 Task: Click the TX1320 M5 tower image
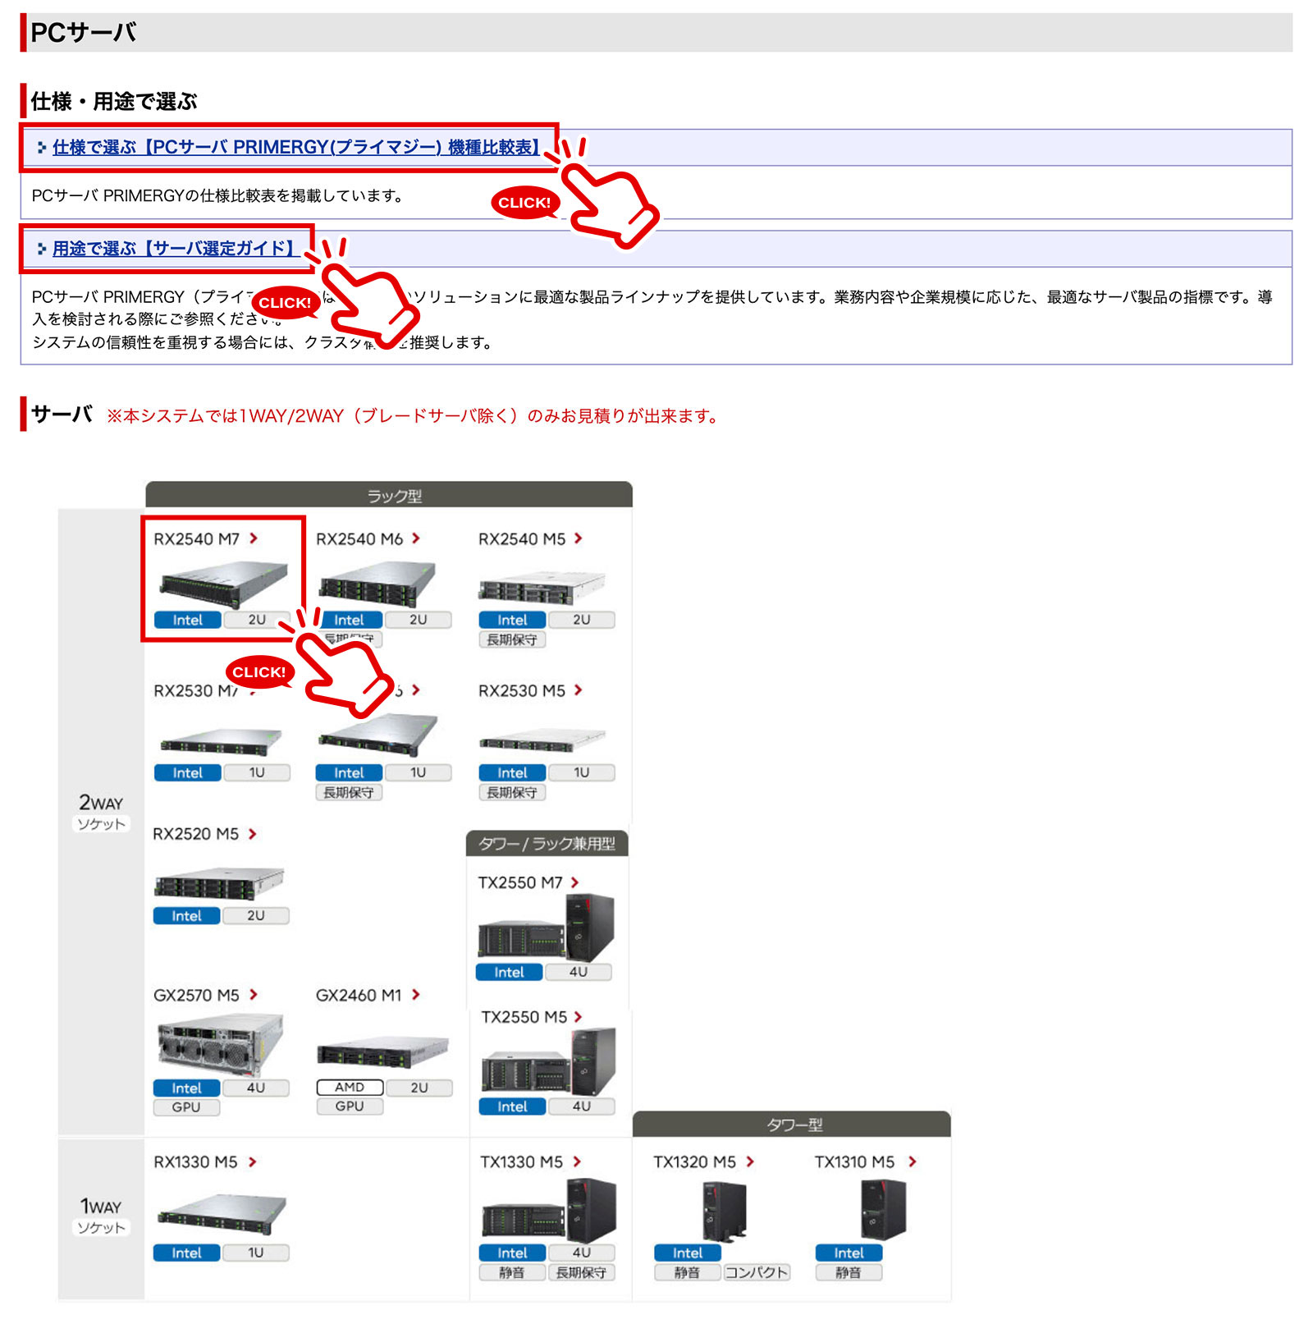point(724,1212)
